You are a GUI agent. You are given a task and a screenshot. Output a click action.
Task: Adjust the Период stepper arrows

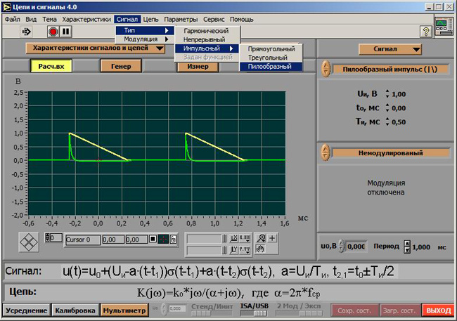tap(407, 247)
